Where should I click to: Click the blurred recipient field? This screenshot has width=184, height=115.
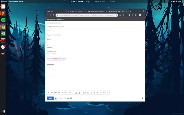[x=95, y=23]
